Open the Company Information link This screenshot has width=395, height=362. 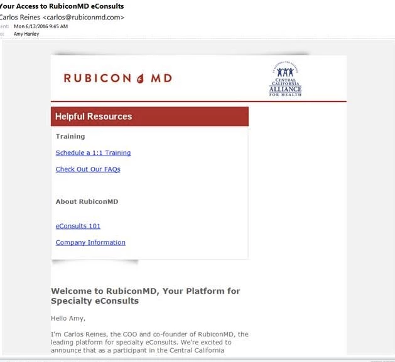point(90,242)
